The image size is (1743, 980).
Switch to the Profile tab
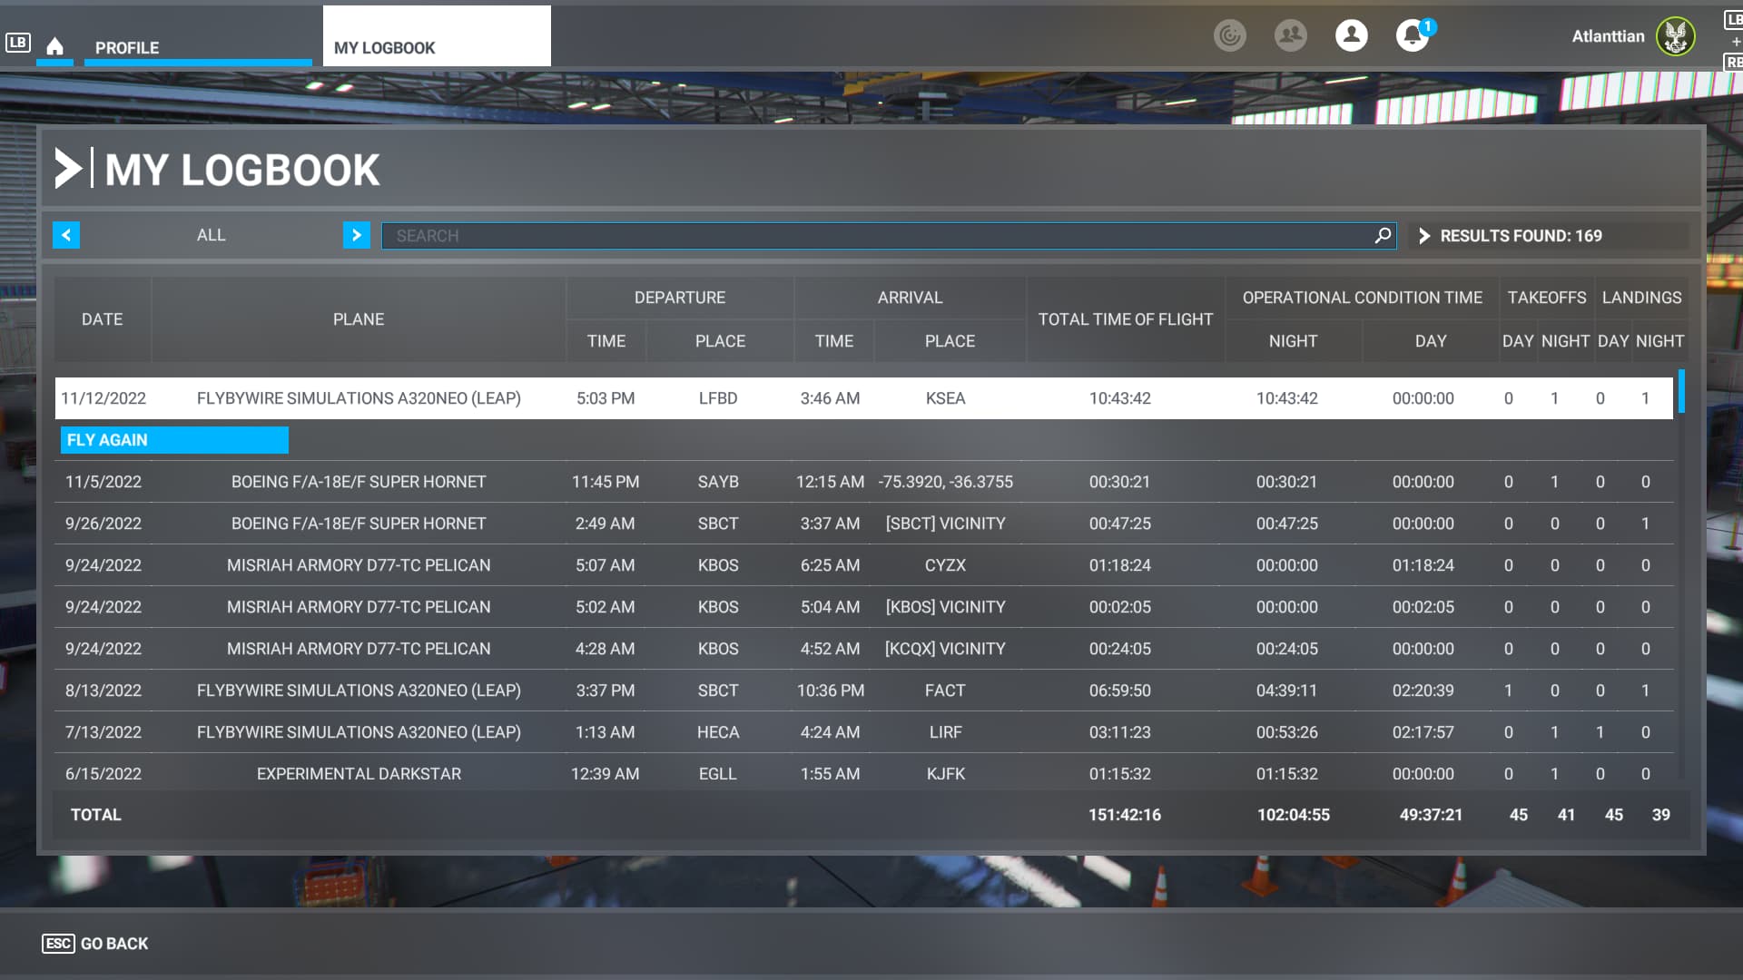point(127,47)
